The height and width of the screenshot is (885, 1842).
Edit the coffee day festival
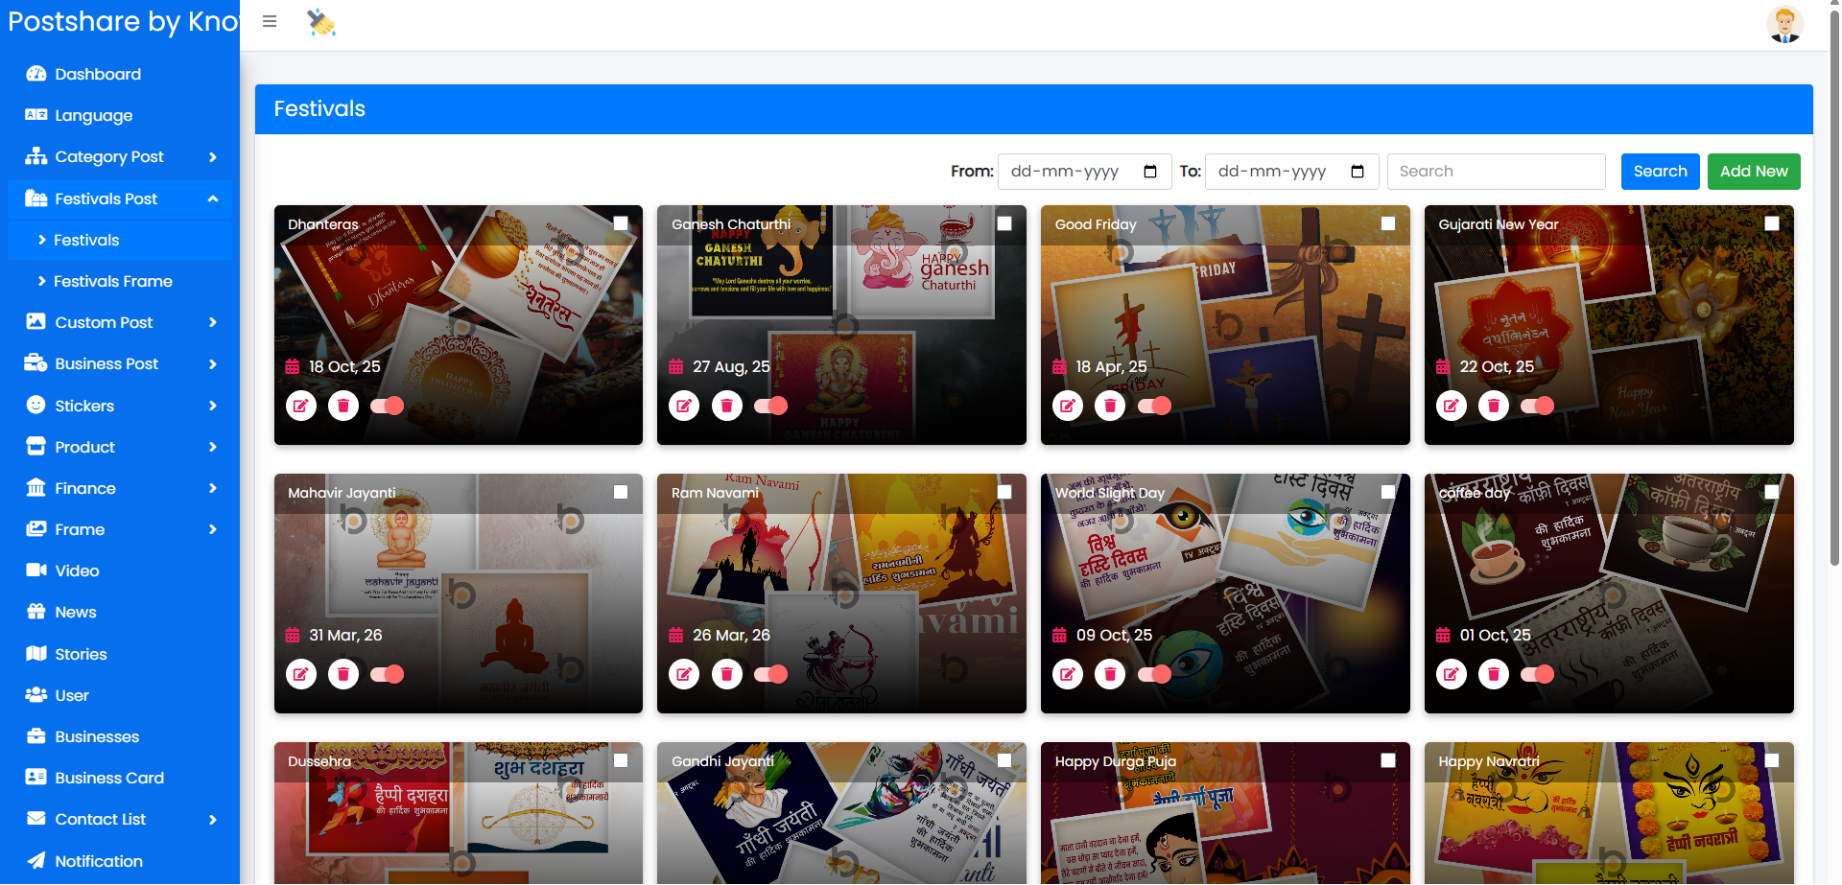click(x=1452, y=674)
